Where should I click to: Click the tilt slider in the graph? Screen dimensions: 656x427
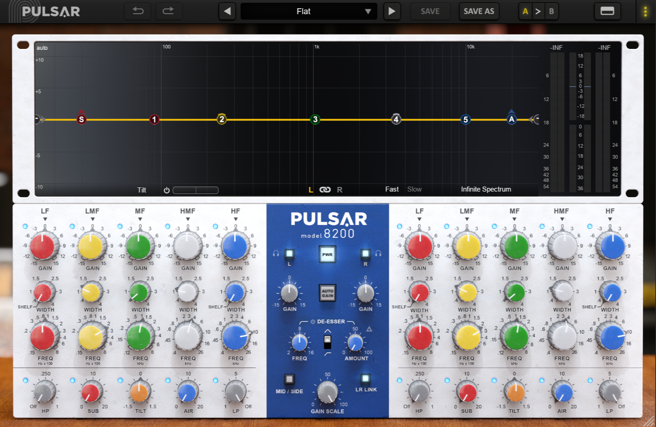coord(196,190)
